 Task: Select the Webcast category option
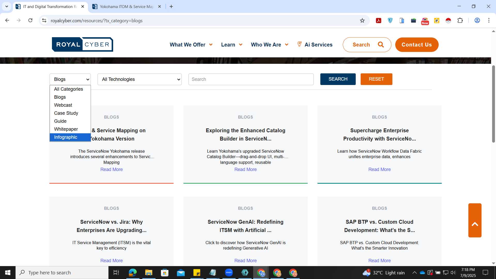(x=70, y=105)
